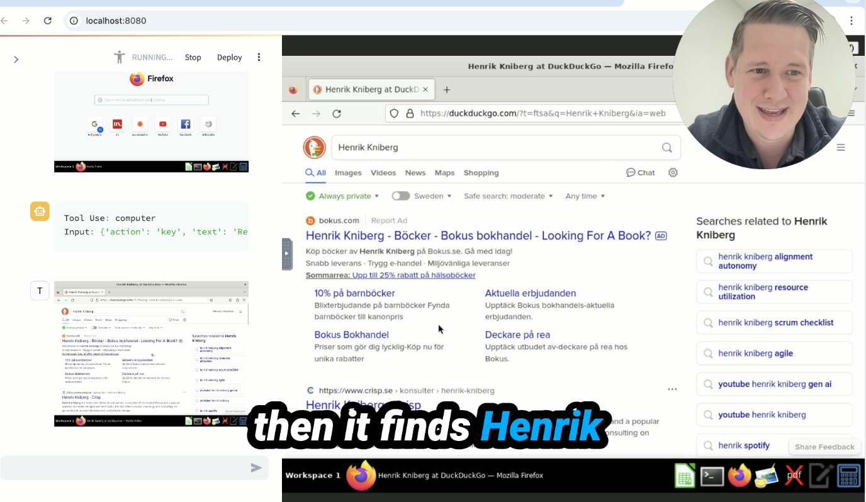Select the Henrik Kniberg at DuckD browser tab
This screenshot has height=502, width=866.
pyautogui.click(x=371, y=90)
